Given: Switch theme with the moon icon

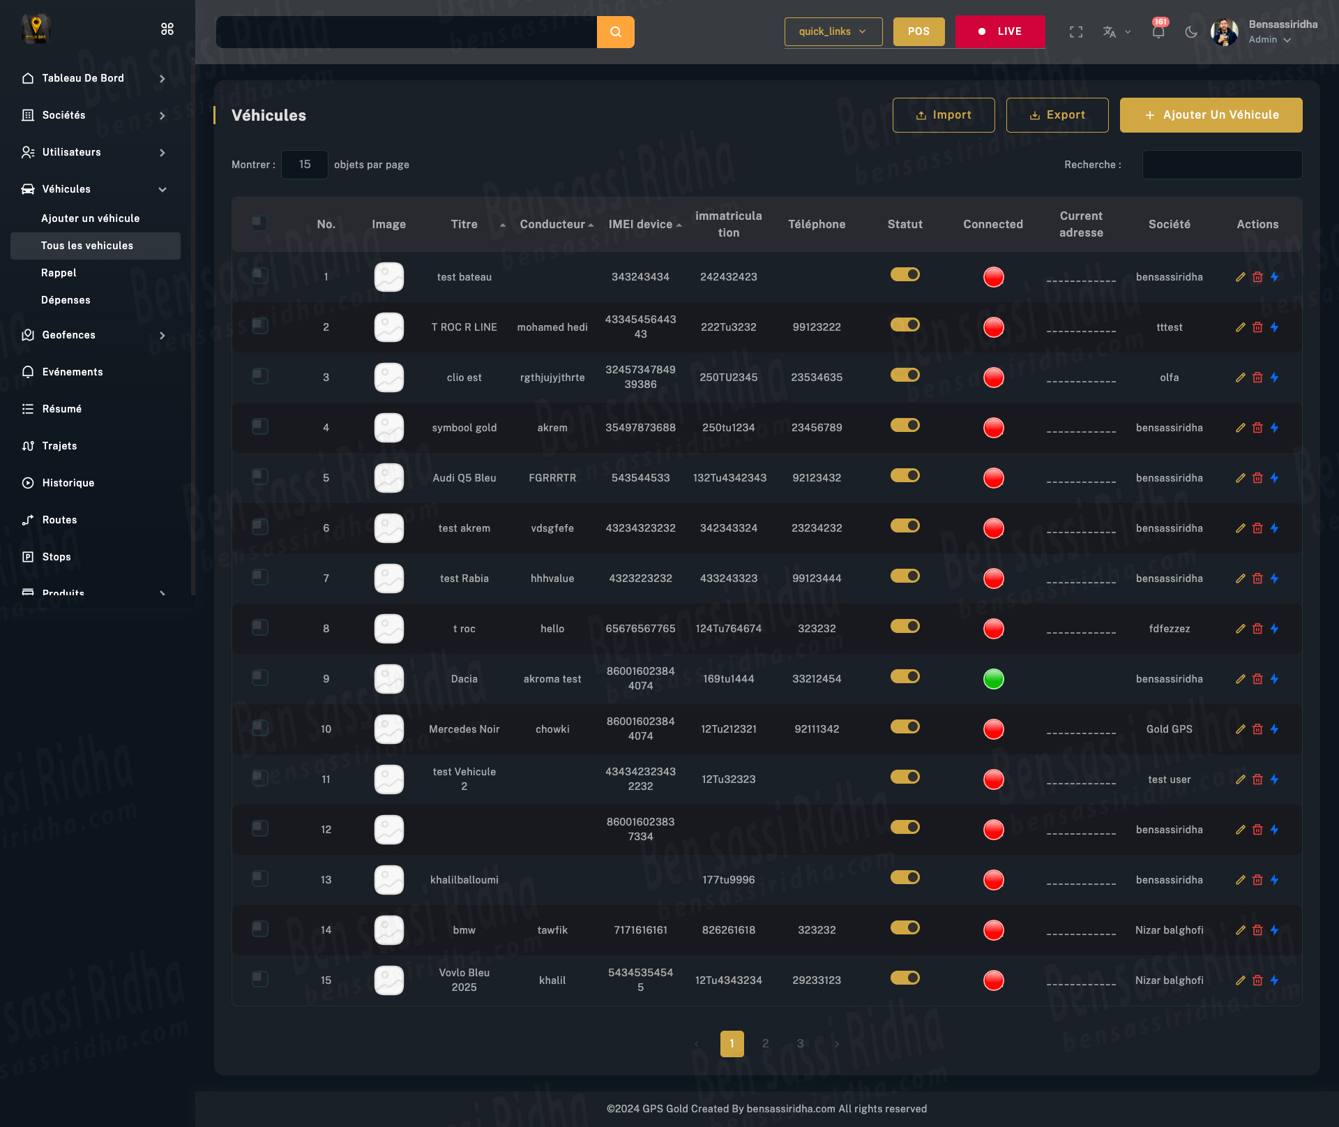Looking at the screenshot, I should pyautogui.click(x=1191, y=32).
